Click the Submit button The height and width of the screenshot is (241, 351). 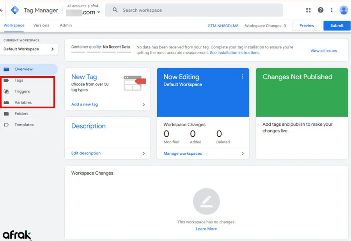pos(337,26)
